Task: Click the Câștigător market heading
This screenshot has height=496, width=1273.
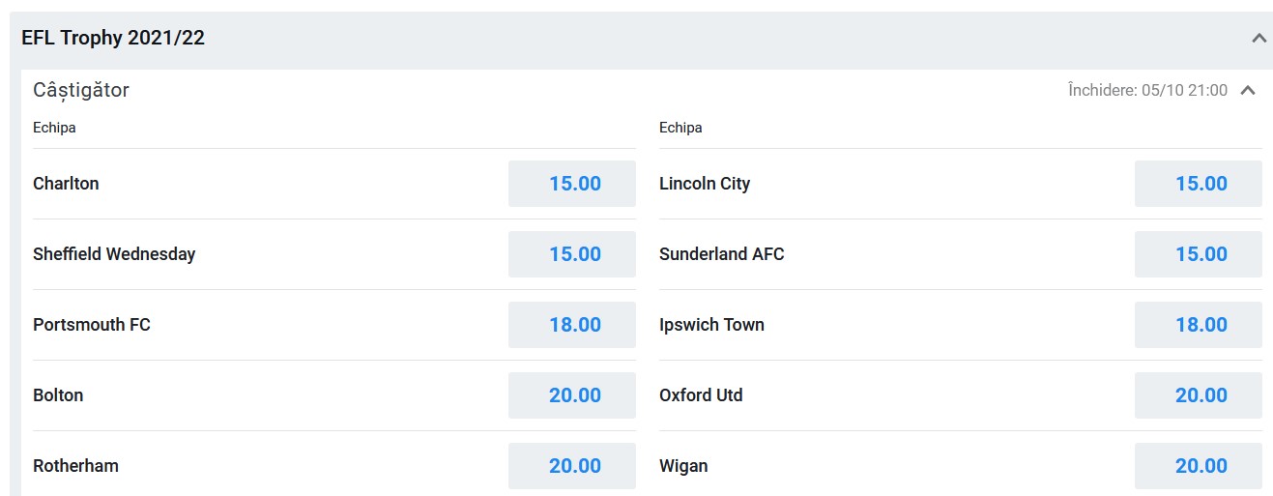Action: click(81, 91)
